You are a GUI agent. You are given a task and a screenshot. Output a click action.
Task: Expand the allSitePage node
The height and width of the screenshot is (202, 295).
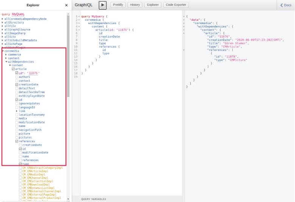(2, 44)
